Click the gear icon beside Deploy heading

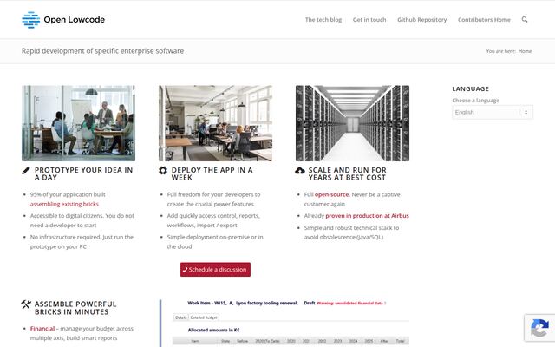coord(163,170)
